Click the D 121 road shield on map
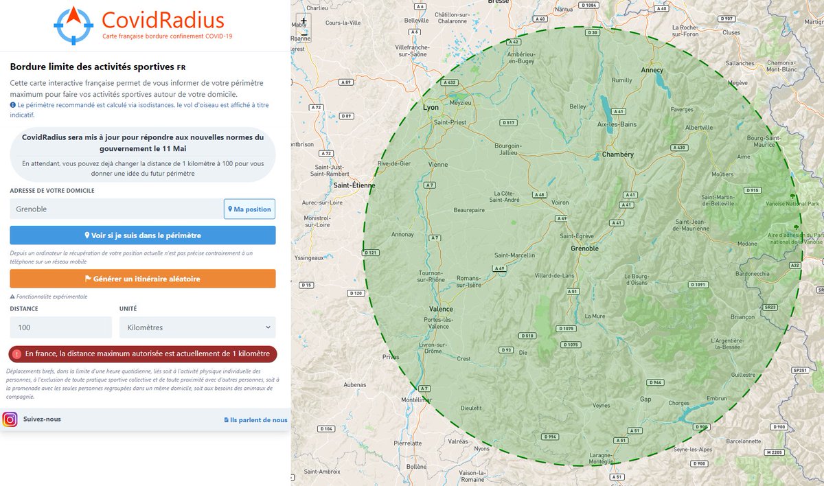The height and width of the screenshot is (486, 824). click(x=371, y=253)
